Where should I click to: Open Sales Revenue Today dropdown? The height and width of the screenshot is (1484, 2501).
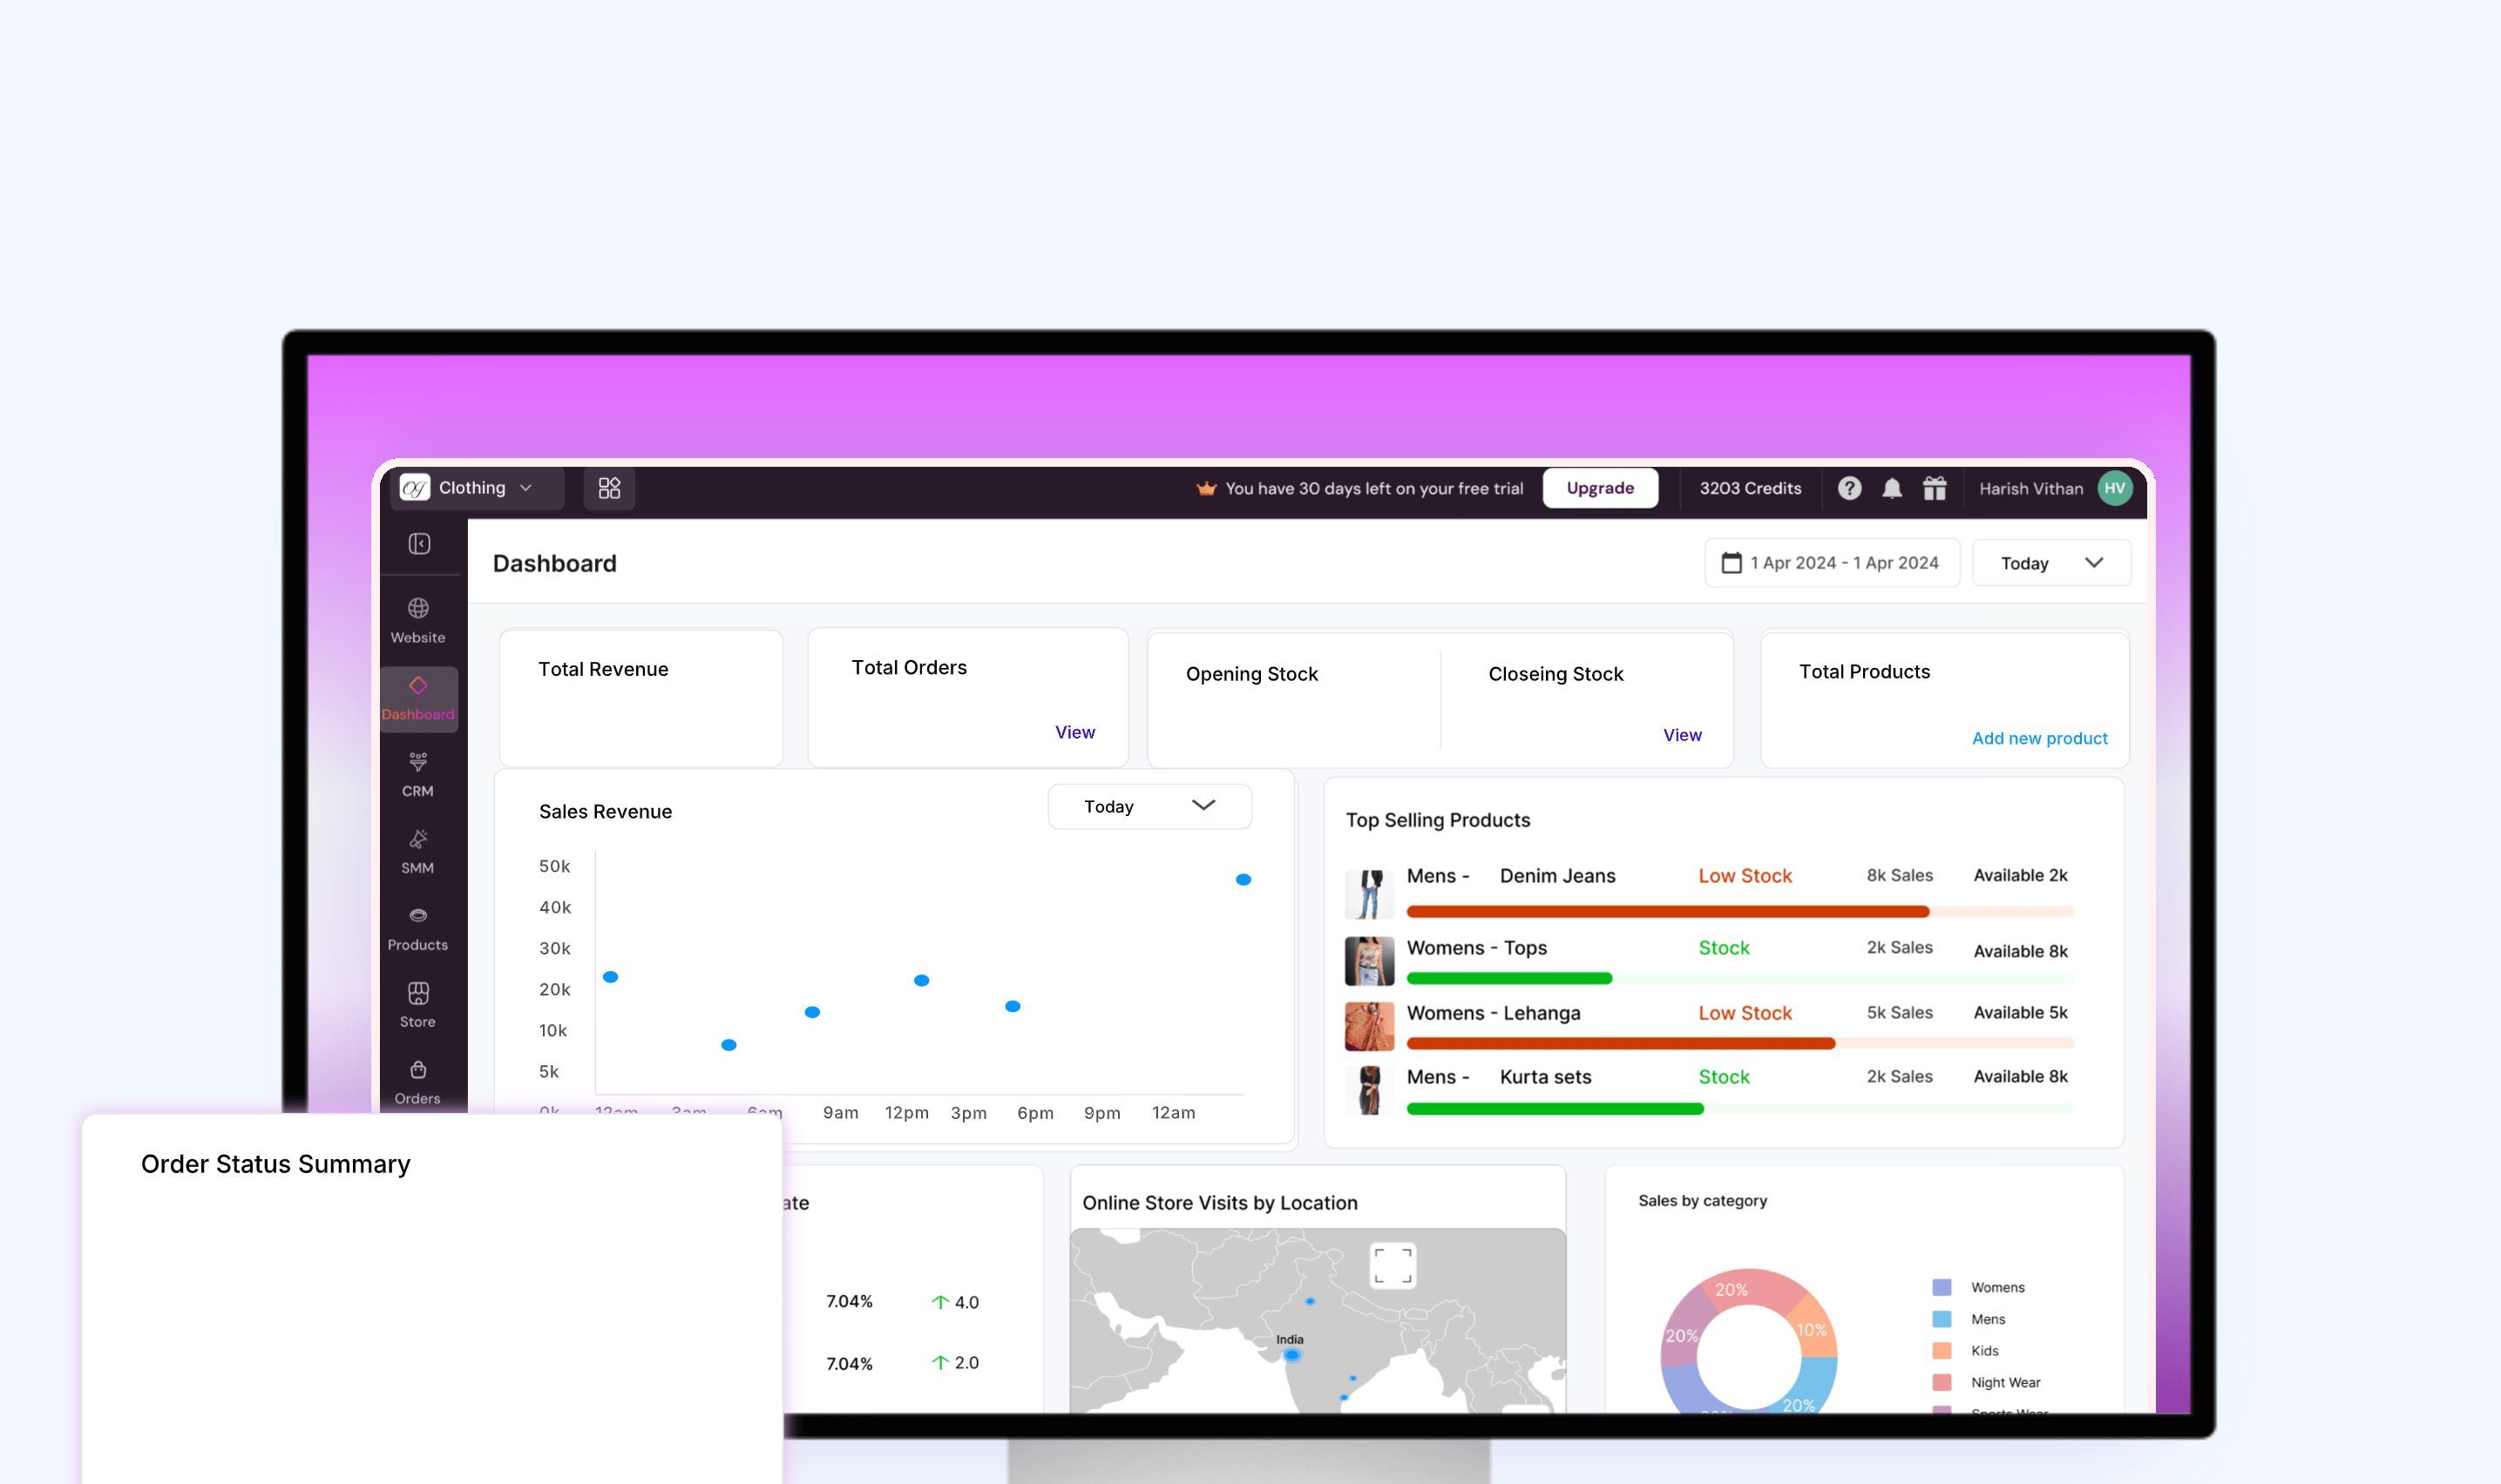click(1149, 806)
